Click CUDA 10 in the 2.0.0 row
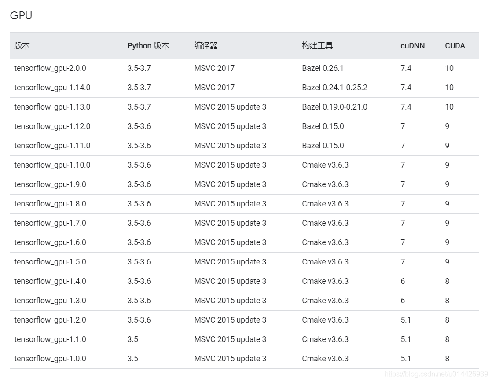Viewport: 492px width, 382px height. pos(449,68)
